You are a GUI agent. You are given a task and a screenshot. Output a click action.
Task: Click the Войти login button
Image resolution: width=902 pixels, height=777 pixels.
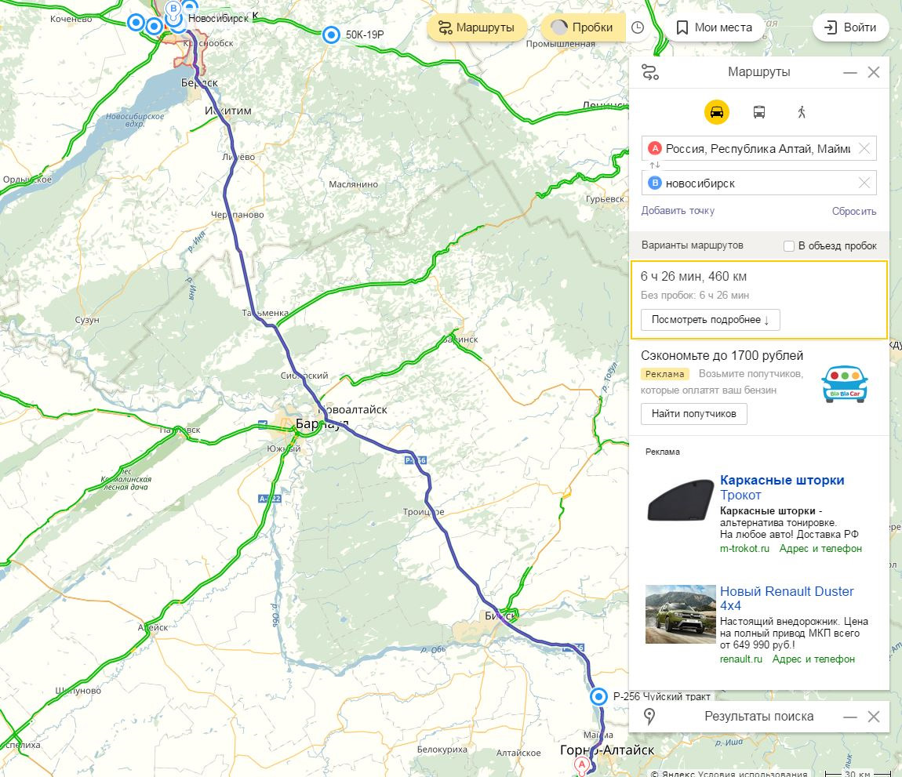click(x=850, y=27)
